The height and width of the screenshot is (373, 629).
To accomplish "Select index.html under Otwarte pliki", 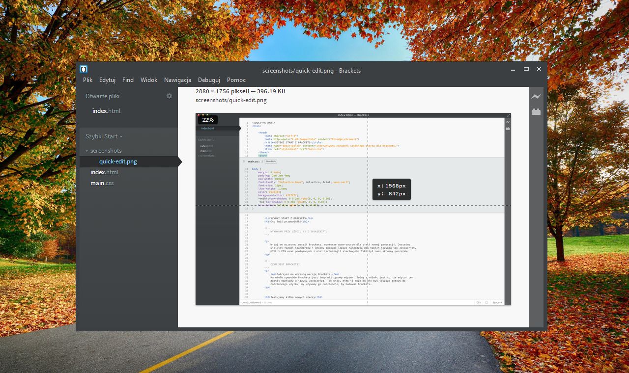I will point(106,111).
